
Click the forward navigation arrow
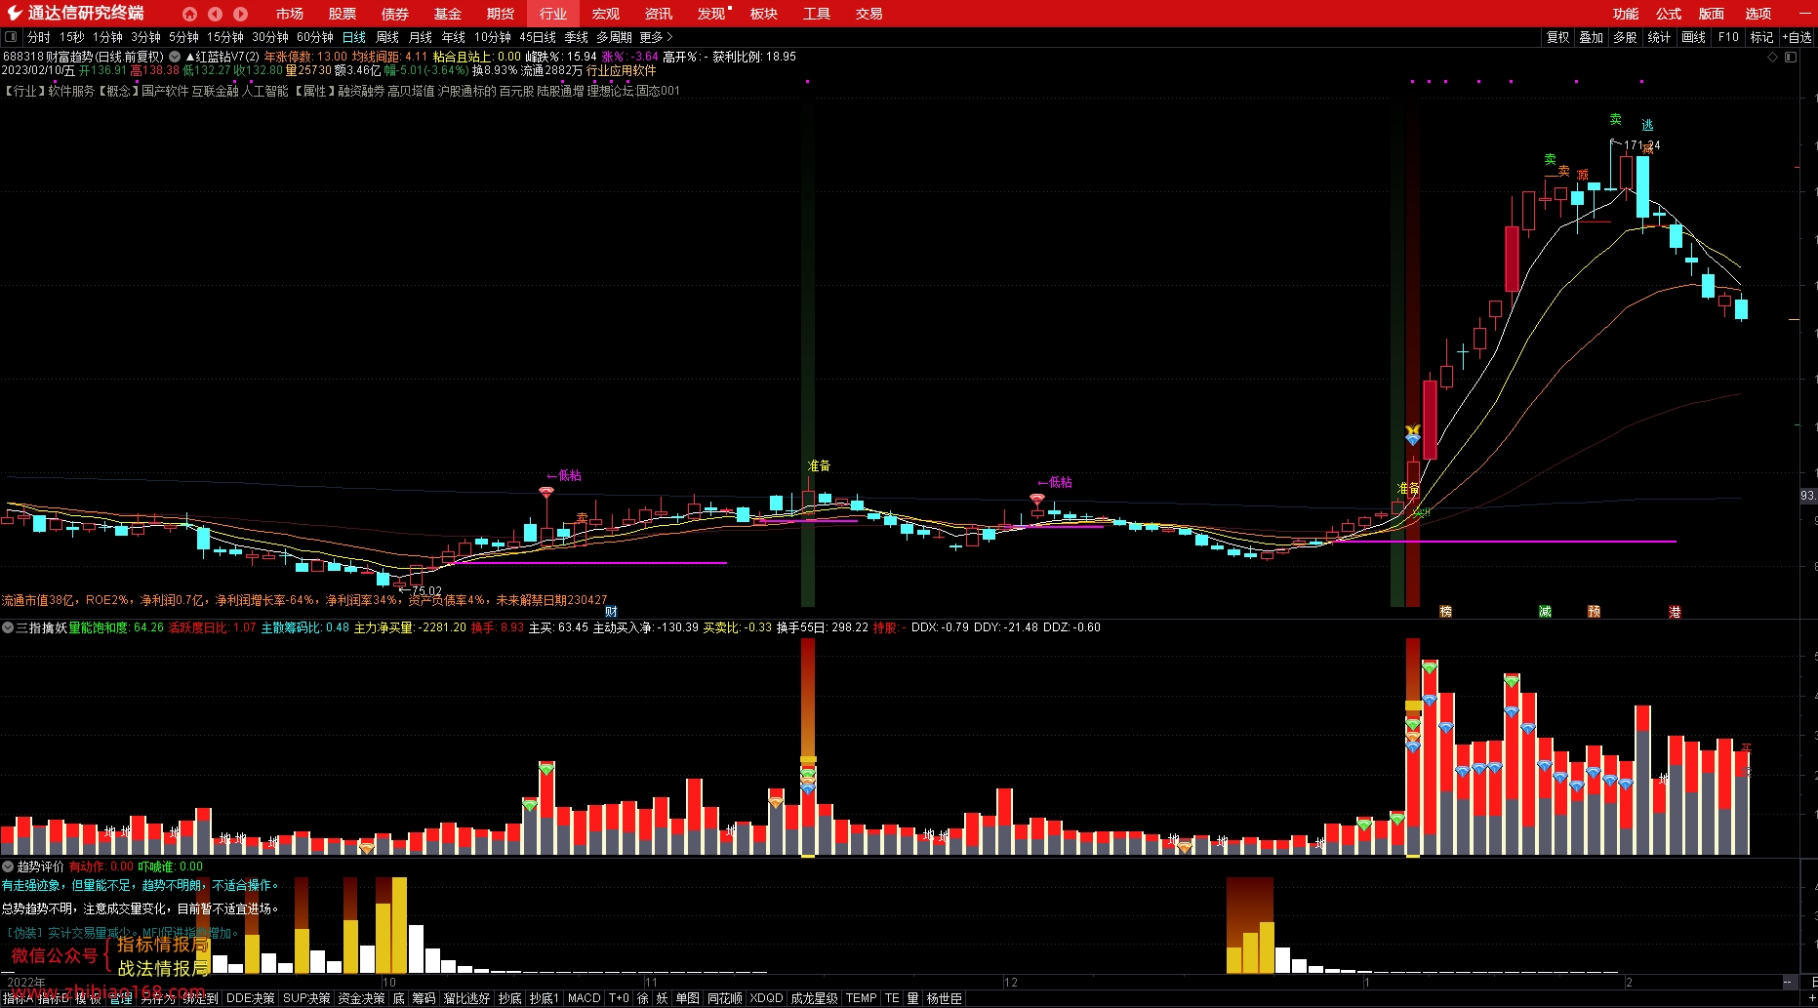pos(240,14)
